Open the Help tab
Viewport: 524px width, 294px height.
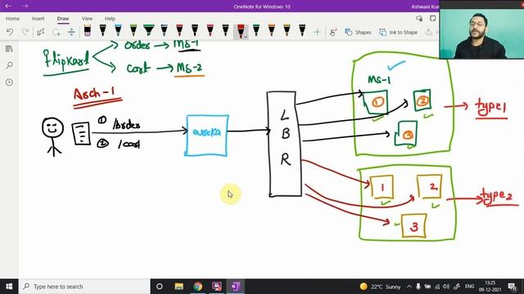(x=110, y=19)
